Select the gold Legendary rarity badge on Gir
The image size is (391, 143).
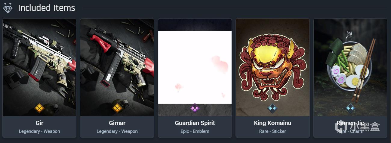[39, 108]
